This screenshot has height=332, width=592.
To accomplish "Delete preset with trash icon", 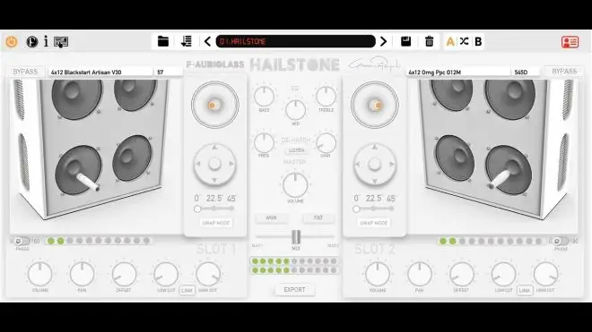I will [430, 41].
